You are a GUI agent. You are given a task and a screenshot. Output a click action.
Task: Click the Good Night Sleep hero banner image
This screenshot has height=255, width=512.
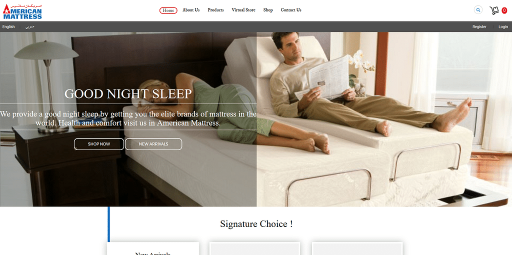click(x=256, y=119)
